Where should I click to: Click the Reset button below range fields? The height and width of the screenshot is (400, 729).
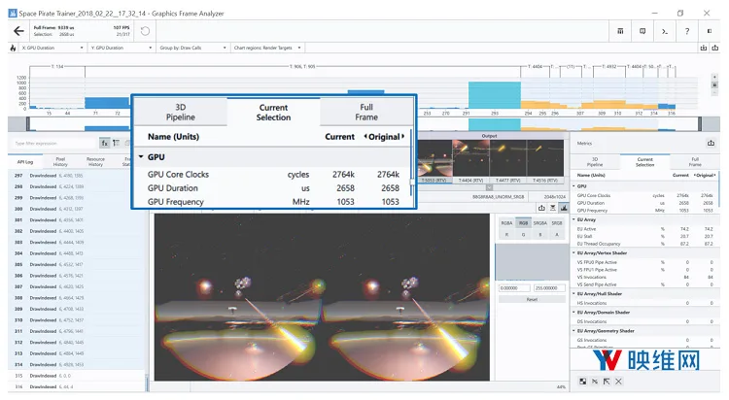click(532, 300)
